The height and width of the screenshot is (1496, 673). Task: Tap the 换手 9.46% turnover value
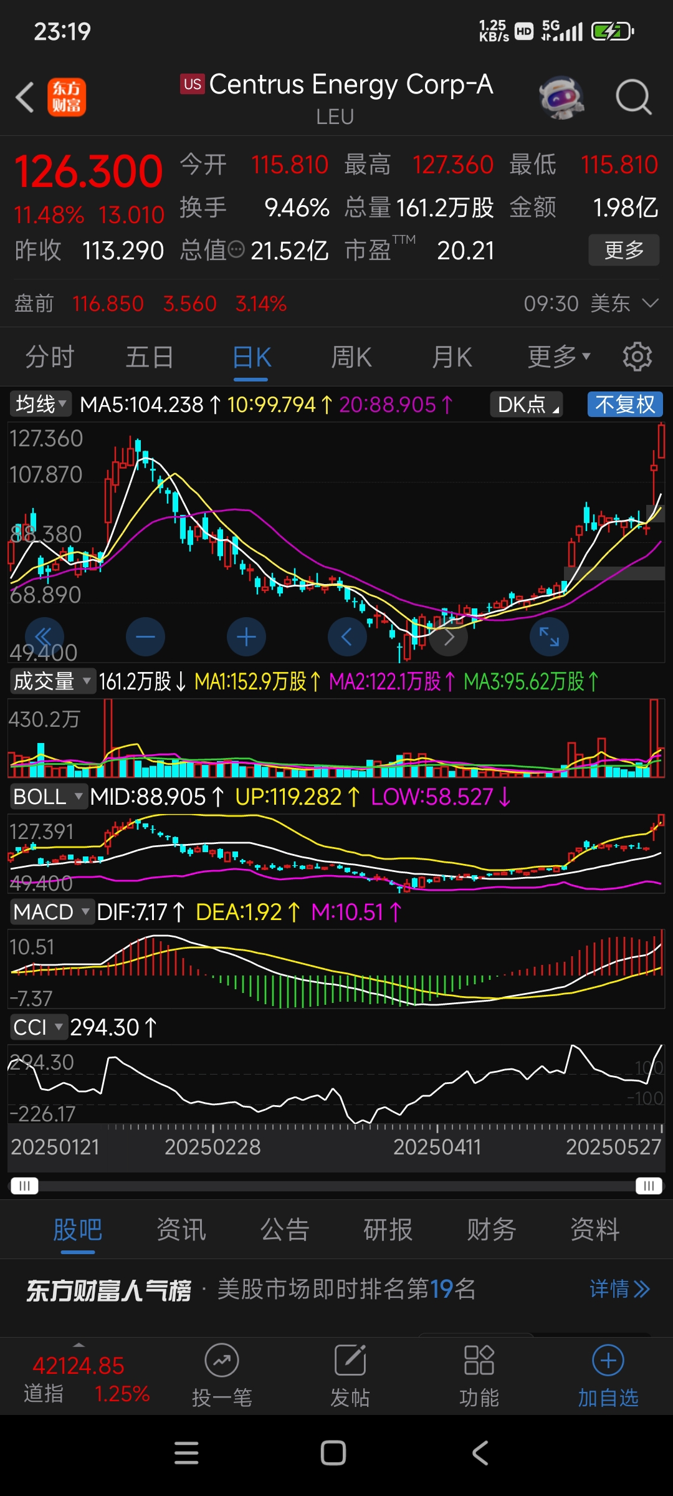pyautogui.click(x=297, y=208)
